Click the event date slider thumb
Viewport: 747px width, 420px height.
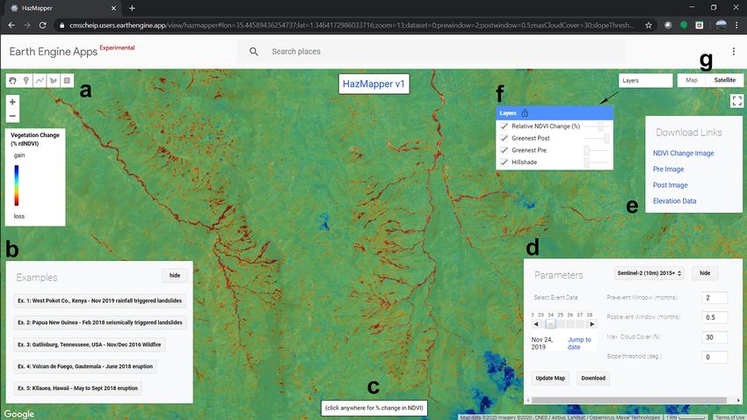(x=550, y=324)
